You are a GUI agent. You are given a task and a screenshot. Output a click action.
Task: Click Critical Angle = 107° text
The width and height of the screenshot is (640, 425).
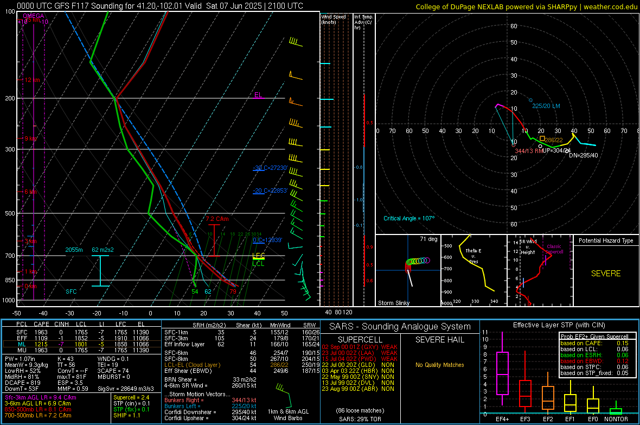[409, 218]
